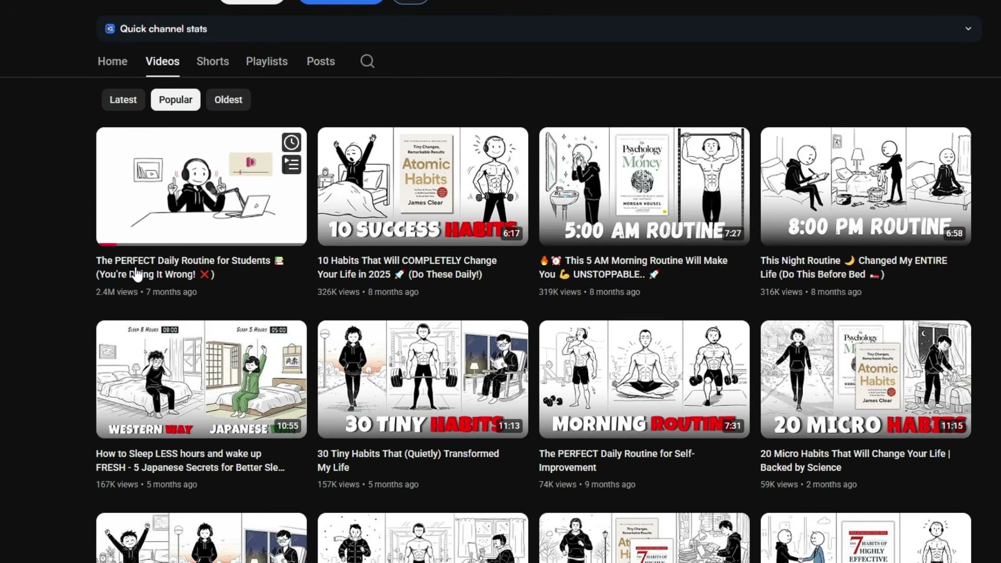The height and width of the screenshot is (563, 1001).
Task: Click the Watch Later clock icon
Action: point(291,142)
